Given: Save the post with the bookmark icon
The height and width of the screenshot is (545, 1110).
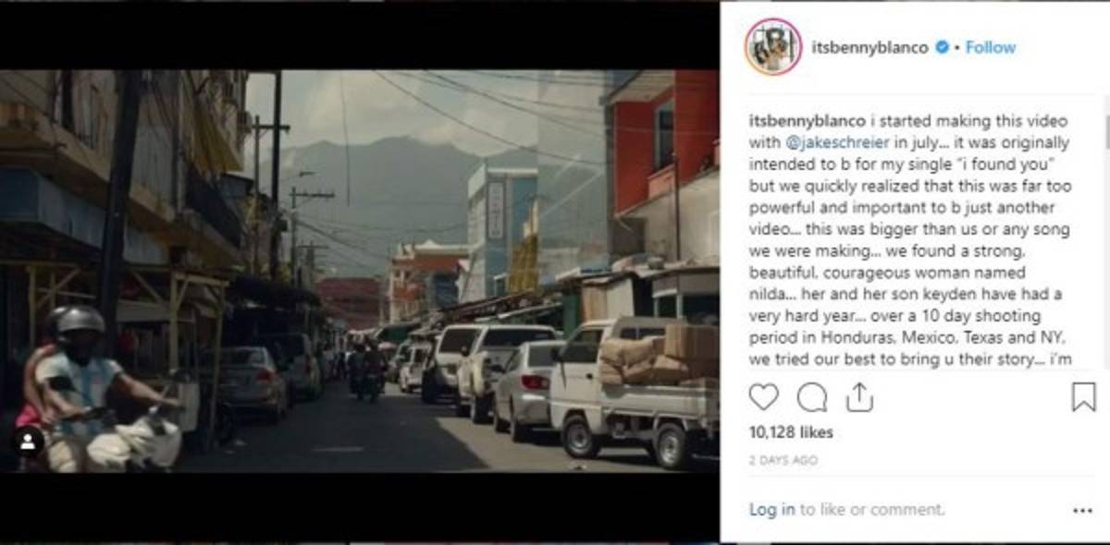Looking at the screenshot, I should 1083,397.
